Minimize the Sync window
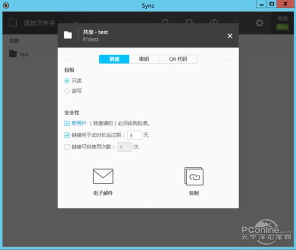The height and width of the screenshot is (250, 296). point(261,4)
